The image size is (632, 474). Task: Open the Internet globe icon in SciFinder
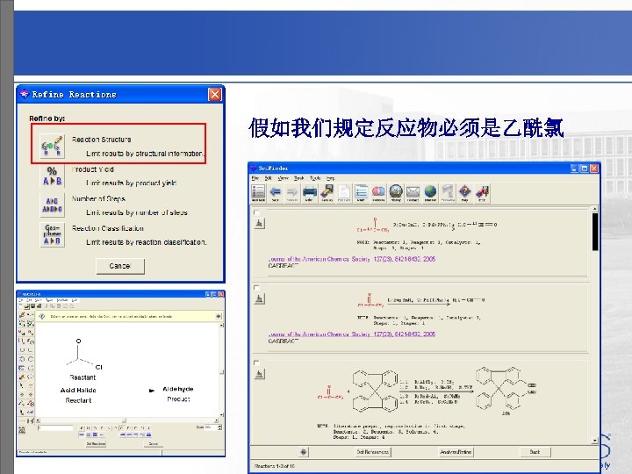click(430, 192)
